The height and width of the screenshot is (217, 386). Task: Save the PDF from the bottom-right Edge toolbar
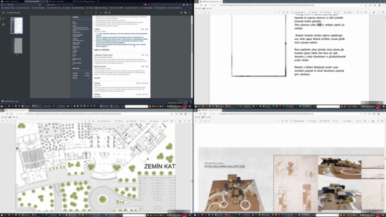tap(373, 121)
